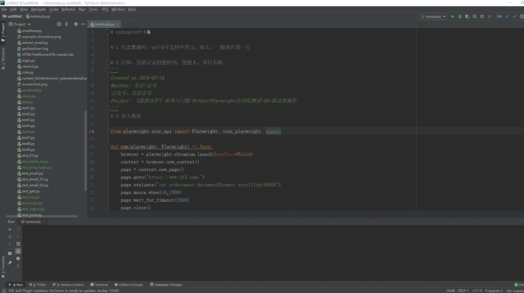Commit changes with the green checkmark
Image resolution: width=524 pixels, height=293 pixels.
[x=515, y=16]
